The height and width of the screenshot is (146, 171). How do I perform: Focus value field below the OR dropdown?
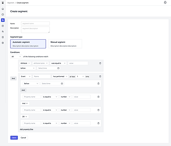point(81,123)
